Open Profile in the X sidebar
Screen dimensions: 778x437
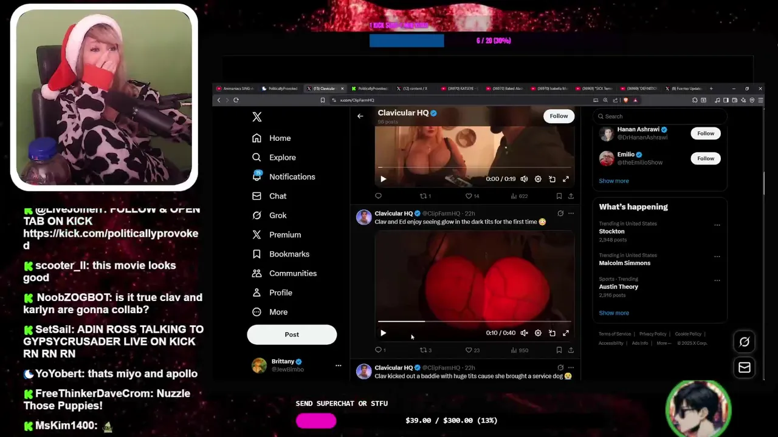click(272, 293)
